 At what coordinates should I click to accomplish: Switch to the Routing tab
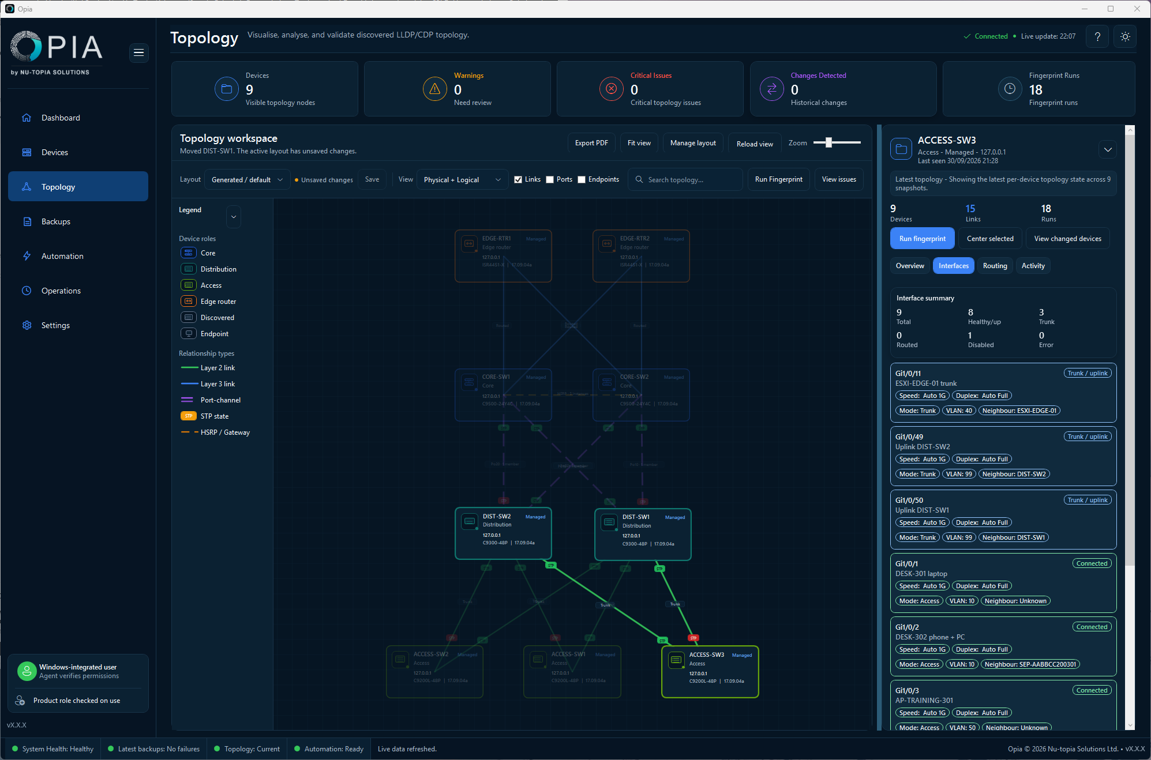click(x=995, y=266)
